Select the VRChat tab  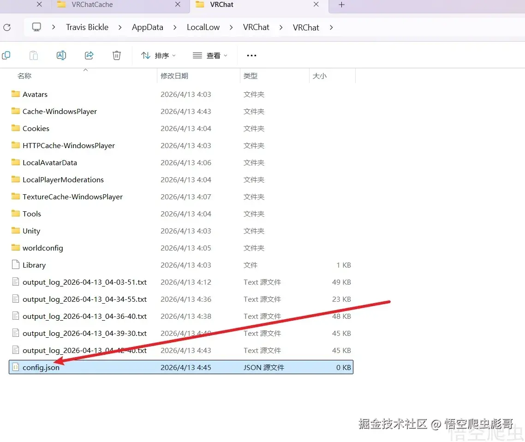coord(221,5)
